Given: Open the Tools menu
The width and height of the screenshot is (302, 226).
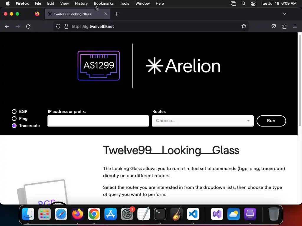Looking at the screenshot, I should point(124,3).
